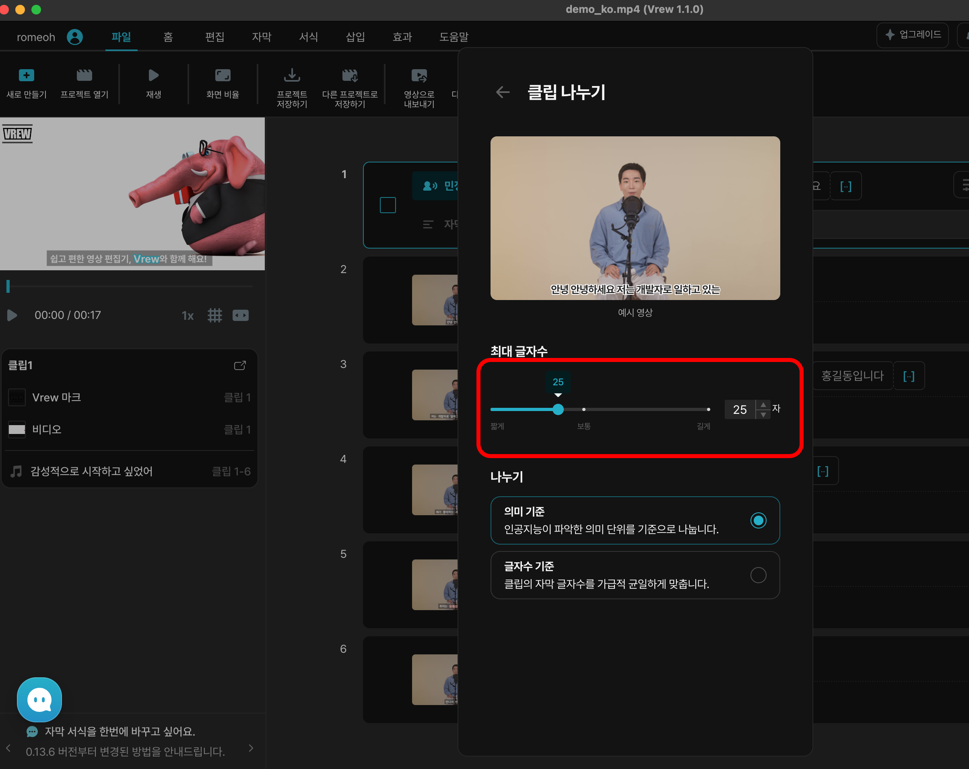The image size is (969, 769).
Task: Go to the next tip with the right chevron
Action: click(x=251, y=748)
